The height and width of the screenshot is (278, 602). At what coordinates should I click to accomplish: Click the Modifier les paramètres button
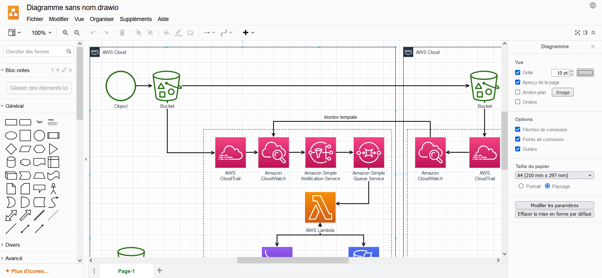click(554, 205)
